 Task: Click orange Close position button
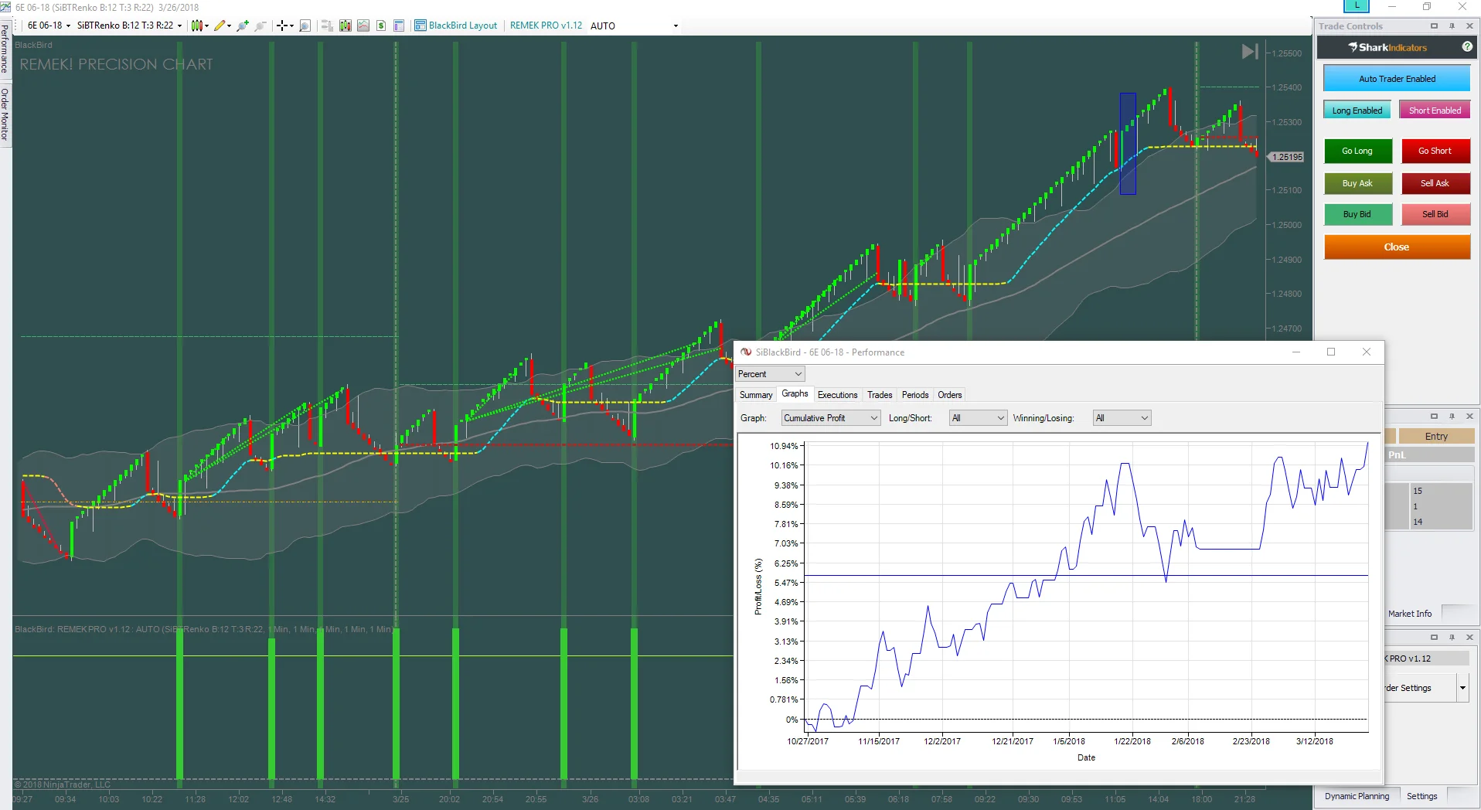click(1397, 247)
